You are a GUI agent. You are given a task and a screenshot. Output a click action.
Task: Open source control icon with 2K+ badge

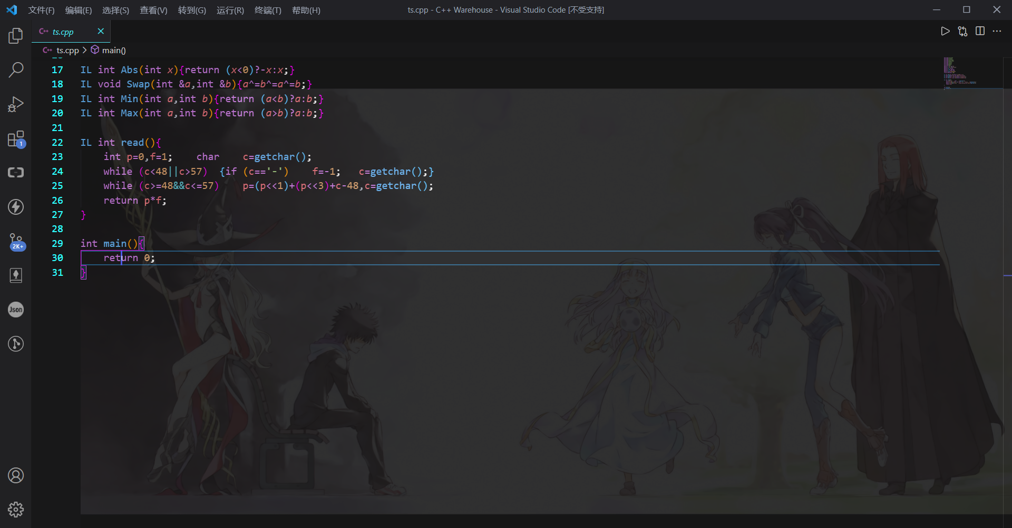pyautogui.click(x=16, y=242)
